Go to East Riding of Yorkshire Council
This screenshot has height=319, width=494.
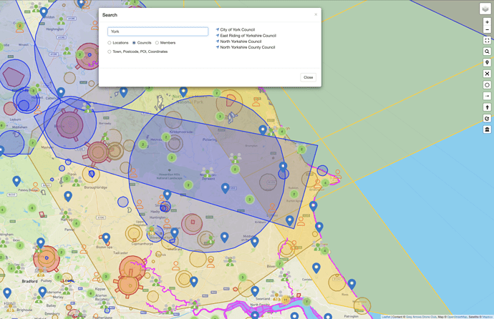tap(248, 36)
